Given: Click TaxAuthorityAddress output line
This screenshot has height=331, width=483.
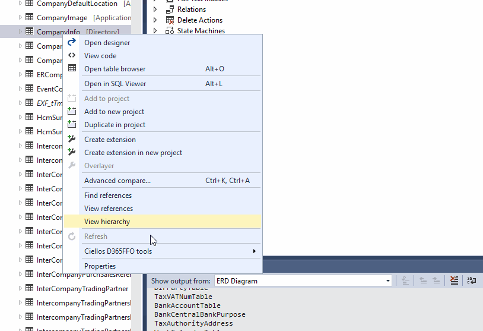Looking at the screenshot, I should (x=193, y=324).
